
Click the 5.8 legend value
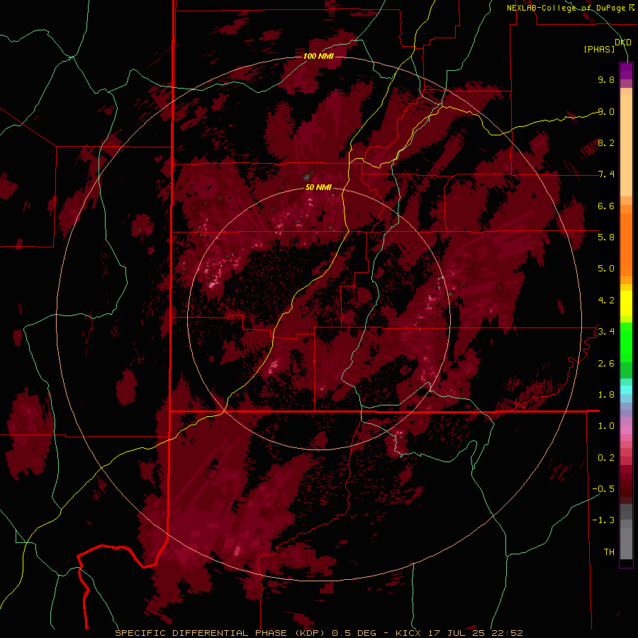tap(606, 237)
